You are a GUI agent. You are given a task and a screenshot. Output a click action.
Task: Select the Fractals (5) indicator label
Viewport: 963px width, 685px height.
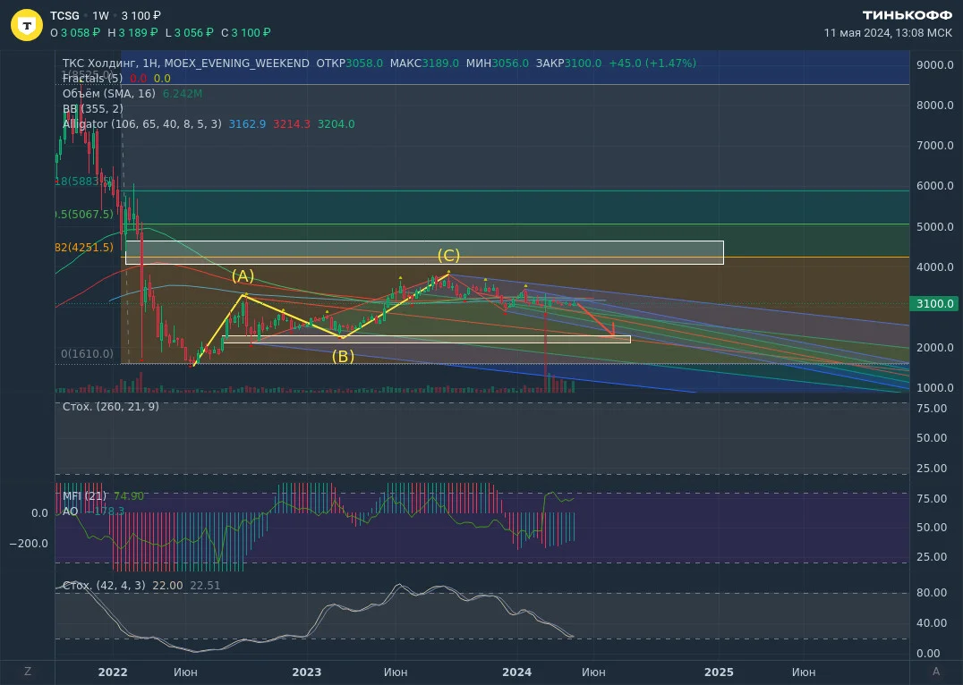coord(93,79)
